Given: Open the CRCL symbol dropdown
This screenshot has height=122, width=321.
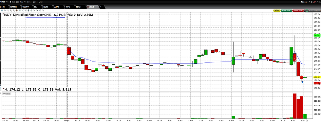Looking at the screenshot, I should pos(4,2).
